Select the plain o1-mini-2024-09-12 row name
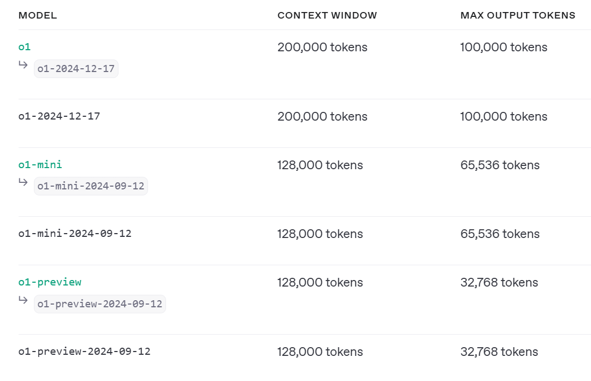Image resolution: width=591 pixels, height=381 pixels. pos(75,234)
